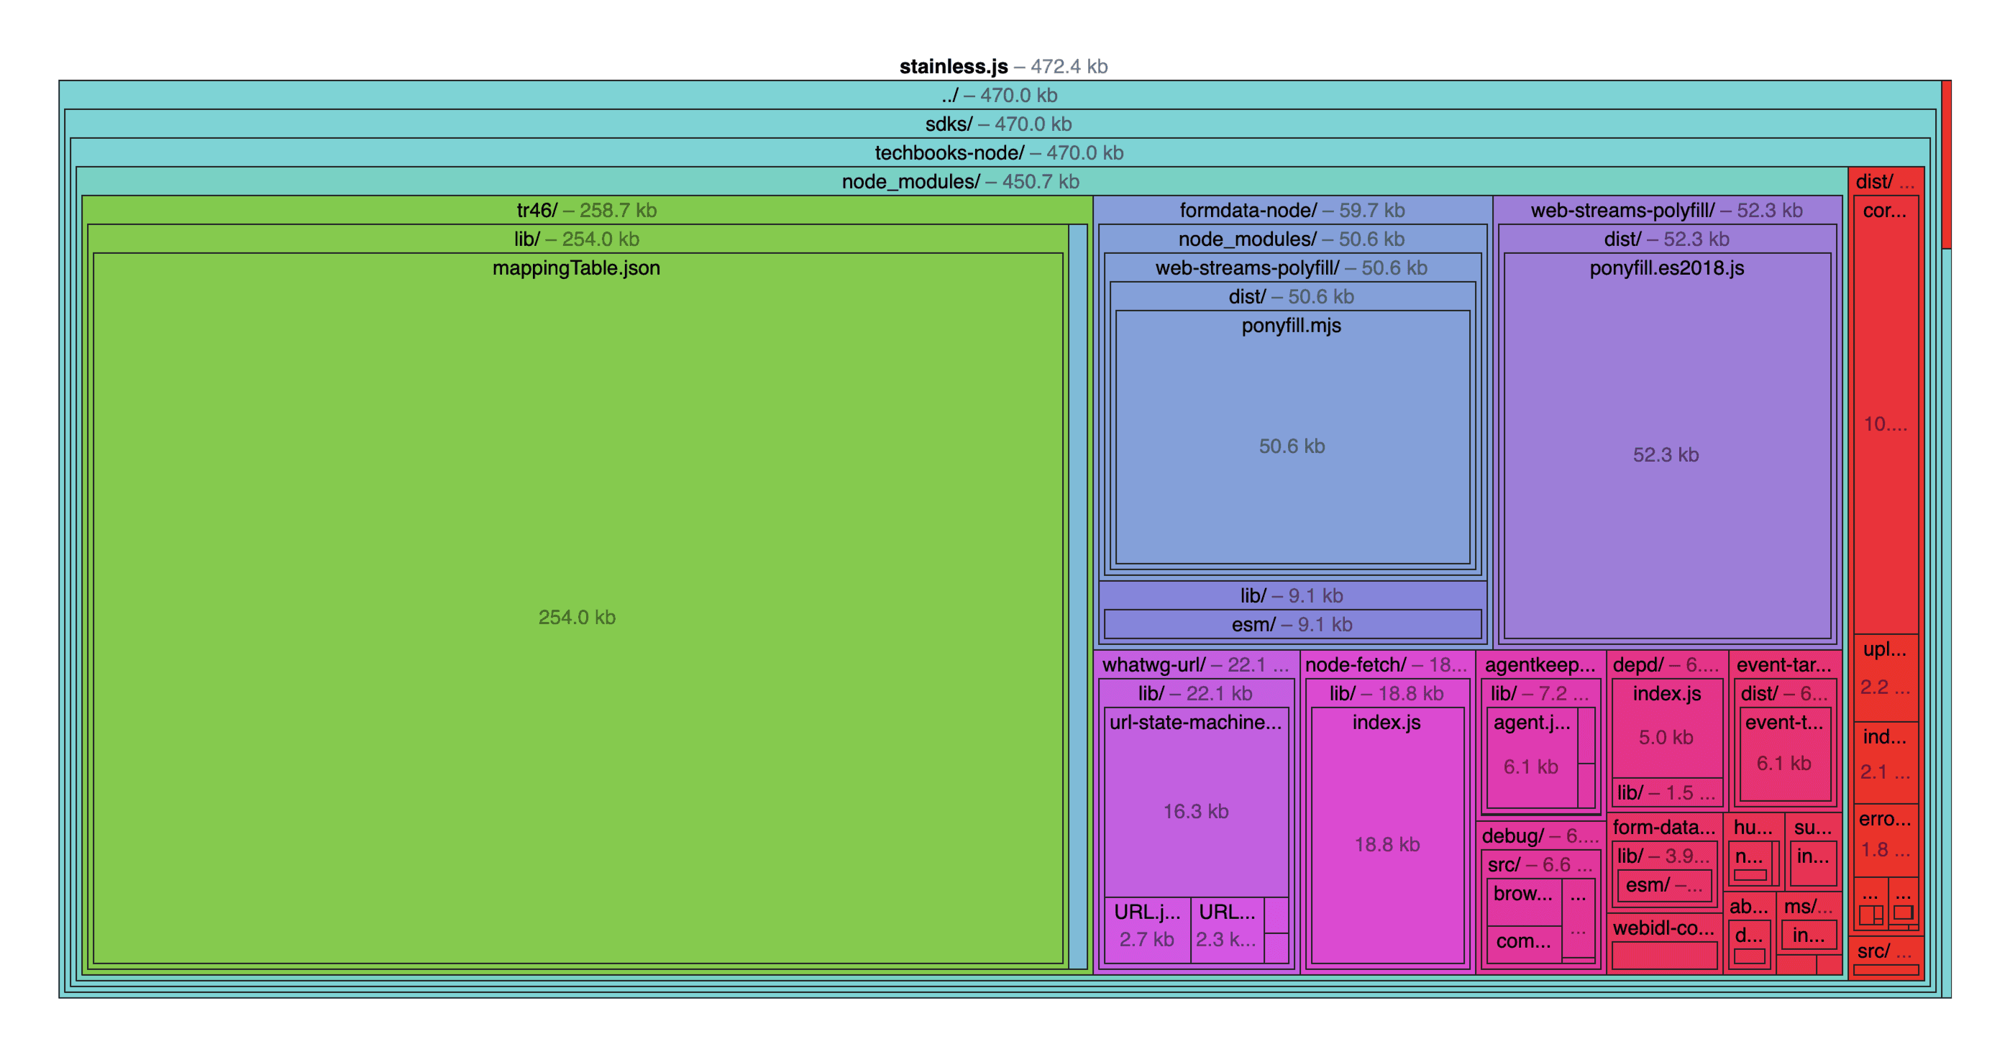Click in... block under su...
This screenshot has width=2010, height=1057.
point(1814,864)
